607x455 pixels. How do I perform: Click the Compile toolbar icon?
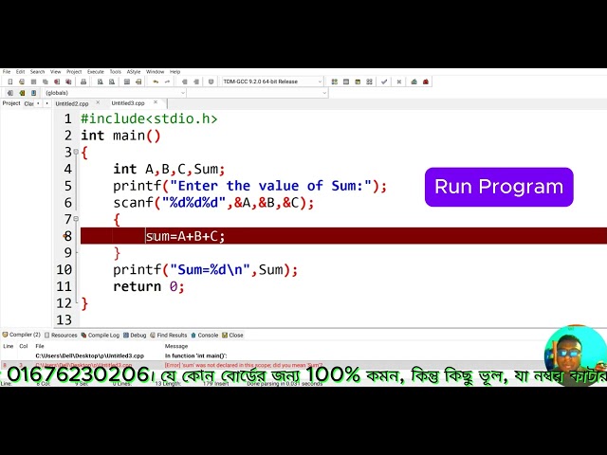(335, 82)
